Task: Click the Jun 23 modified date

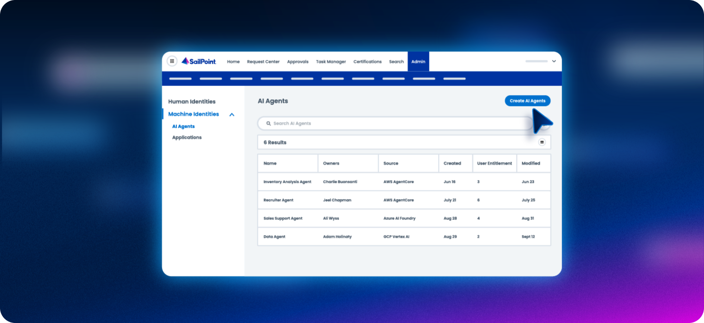Action: (528, 182)
